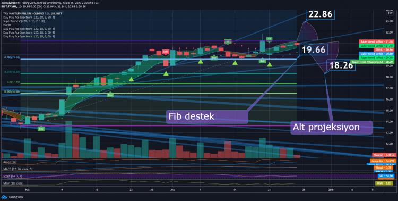
Task: Click the 19.66 price callout
Action: (314, 49)
